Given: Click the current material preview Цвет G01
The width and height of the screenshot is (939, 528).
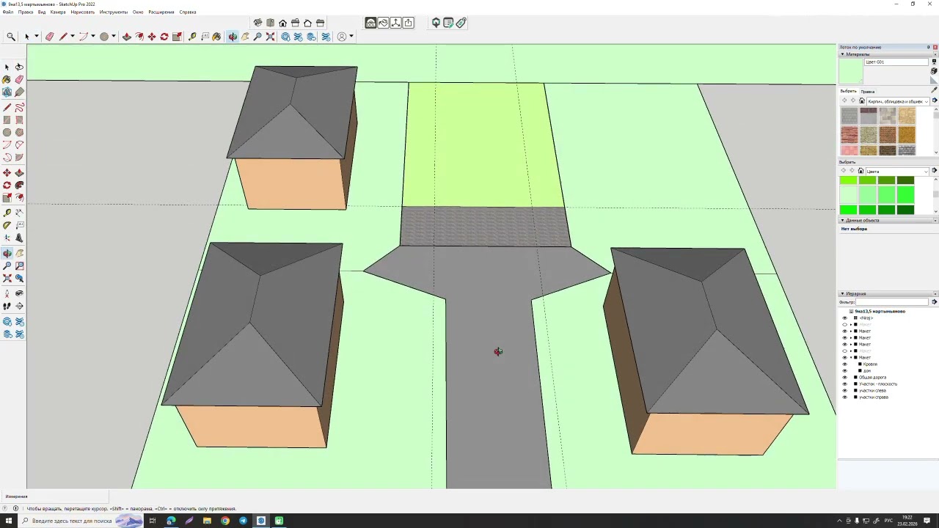Looking at the screenshot, I should click(851, 71).
